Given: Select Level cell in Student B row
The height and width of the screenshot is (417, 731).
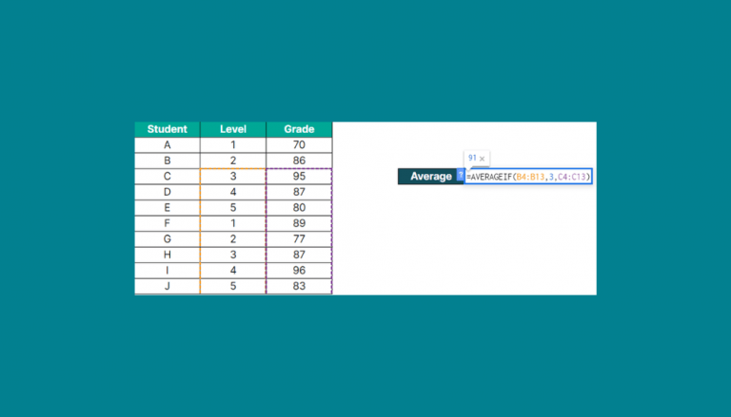Looking at the screenshot, I should pyautogui.click(x=233, y=161).
